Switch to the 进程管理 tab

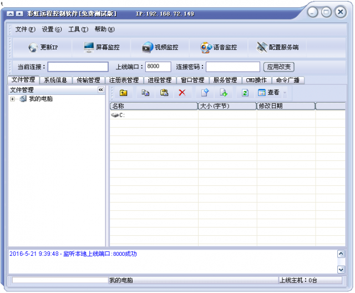160,80
